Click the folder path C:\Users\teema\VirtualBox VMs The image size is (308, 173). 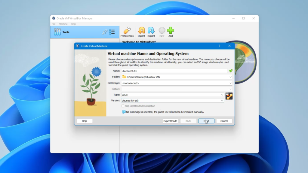coord(143,77)
